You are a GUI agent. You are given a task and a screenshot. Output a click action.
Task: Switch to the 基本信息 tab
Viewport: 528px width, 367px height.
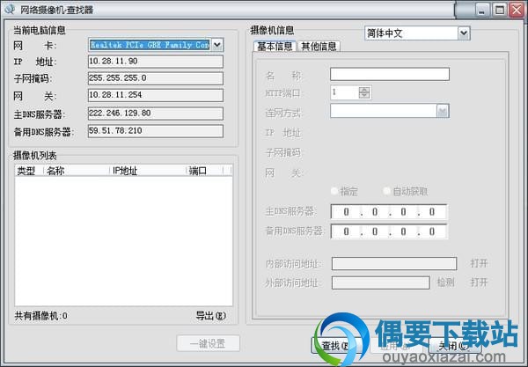275,47
